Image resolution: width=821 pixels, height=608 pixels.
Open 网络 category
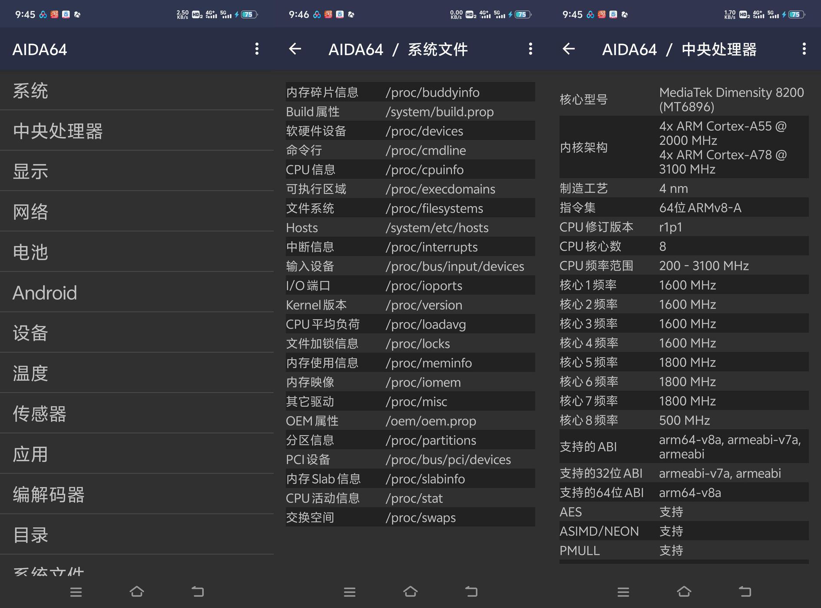[137, 211]
